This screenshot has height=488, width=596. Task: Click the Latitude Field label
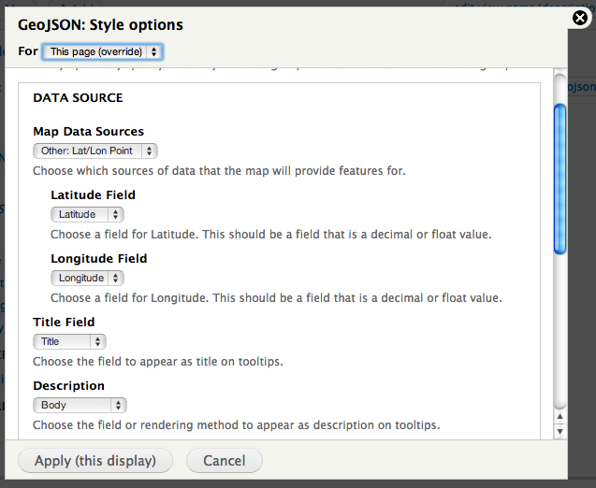(94, 194)
